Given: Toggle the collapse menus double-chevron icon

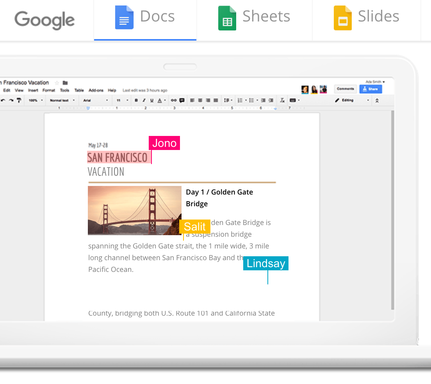Looking at the screenshot, I should click(x=377, y=101).
